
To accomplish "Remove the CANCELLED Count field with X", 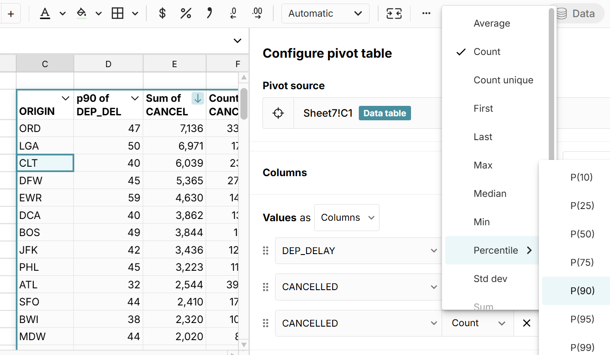I will (526, 323).
